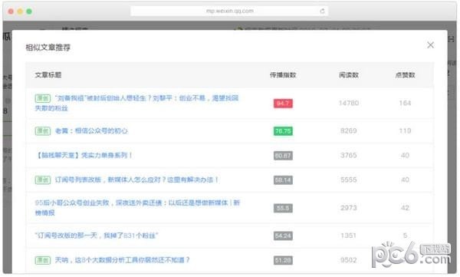The height and width of the screenshot is (277, 460).
Task: Click the green fullscreen window dot
Action: coord(29,12)
